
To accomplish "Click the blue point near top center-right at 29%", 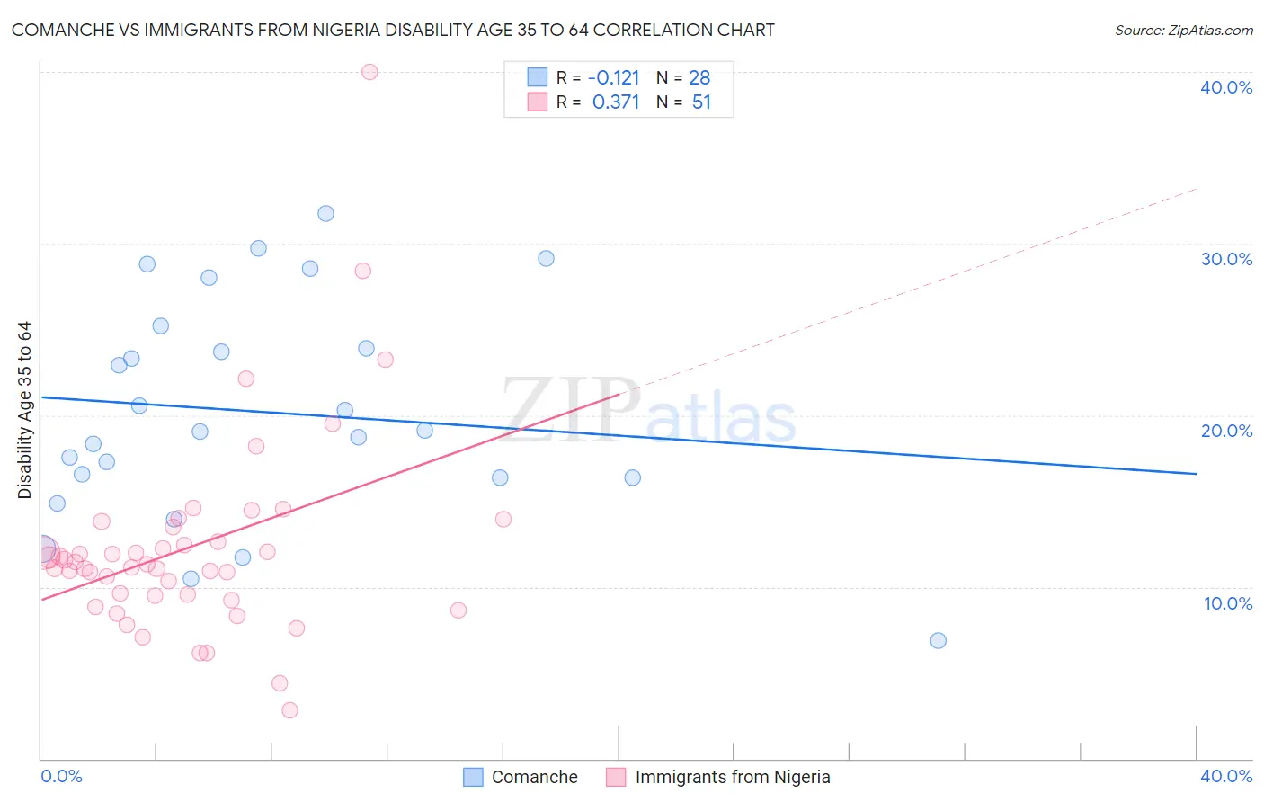I will [x=546, y=259].
